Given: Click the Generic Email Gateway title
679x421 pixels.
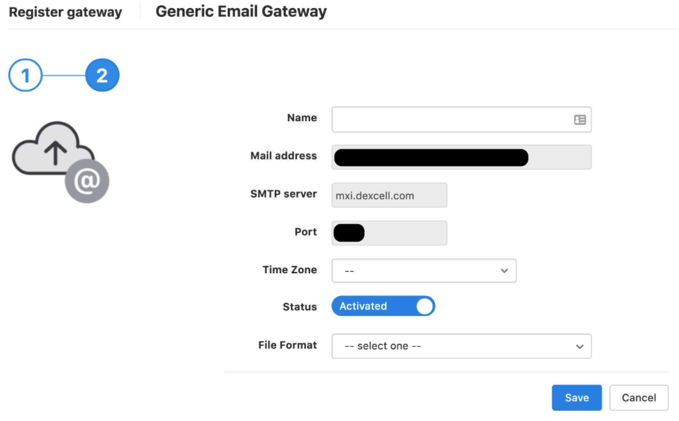Looking at the screenshot, I should tap(241, 11).
